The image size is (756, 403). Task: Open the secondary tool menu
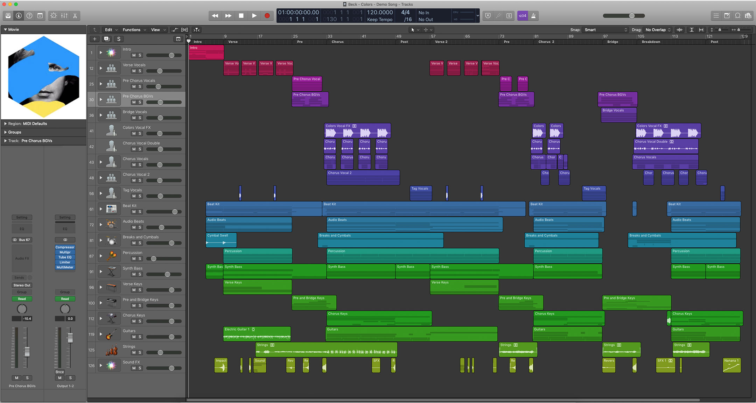point(428,30)
